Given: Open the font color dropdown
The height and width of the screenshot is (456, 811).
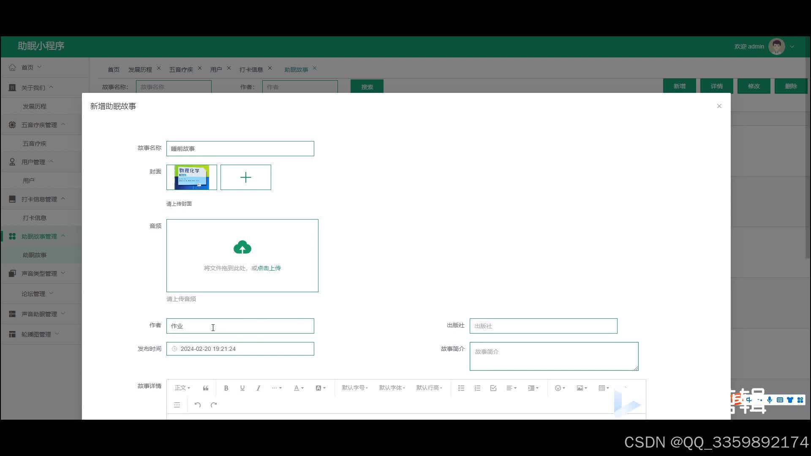Looking at the screenshot, I should [299, 388].
